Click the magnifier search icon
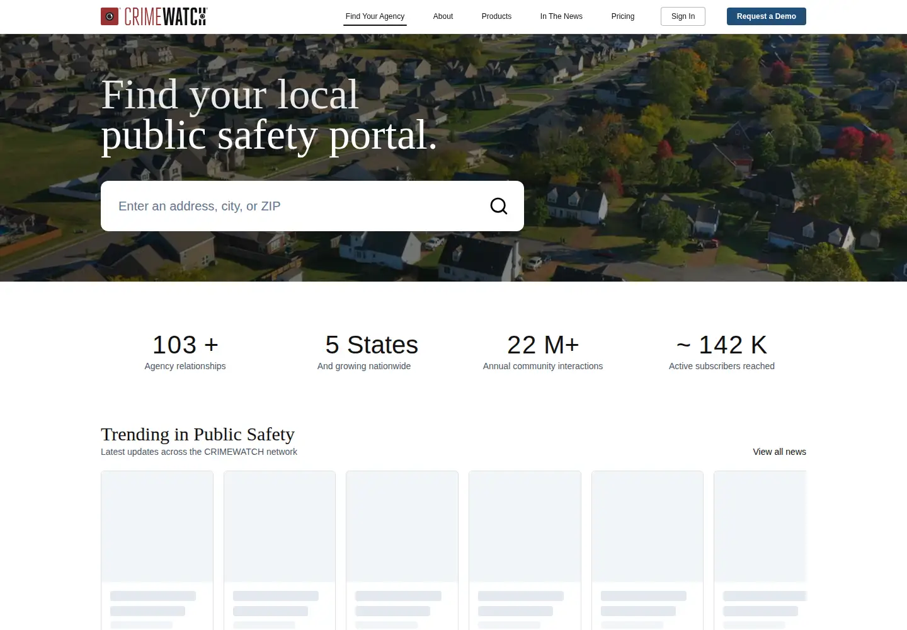Image resolution: width=907 pixels, height=630 pixels. click(499, 206)
